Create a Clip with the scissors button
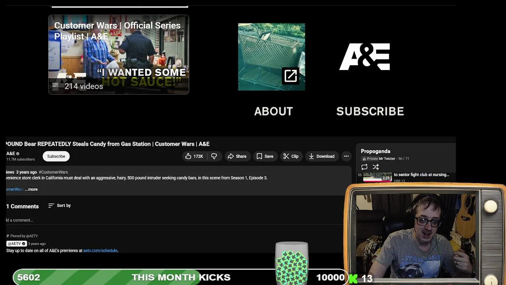 point(291,156)
